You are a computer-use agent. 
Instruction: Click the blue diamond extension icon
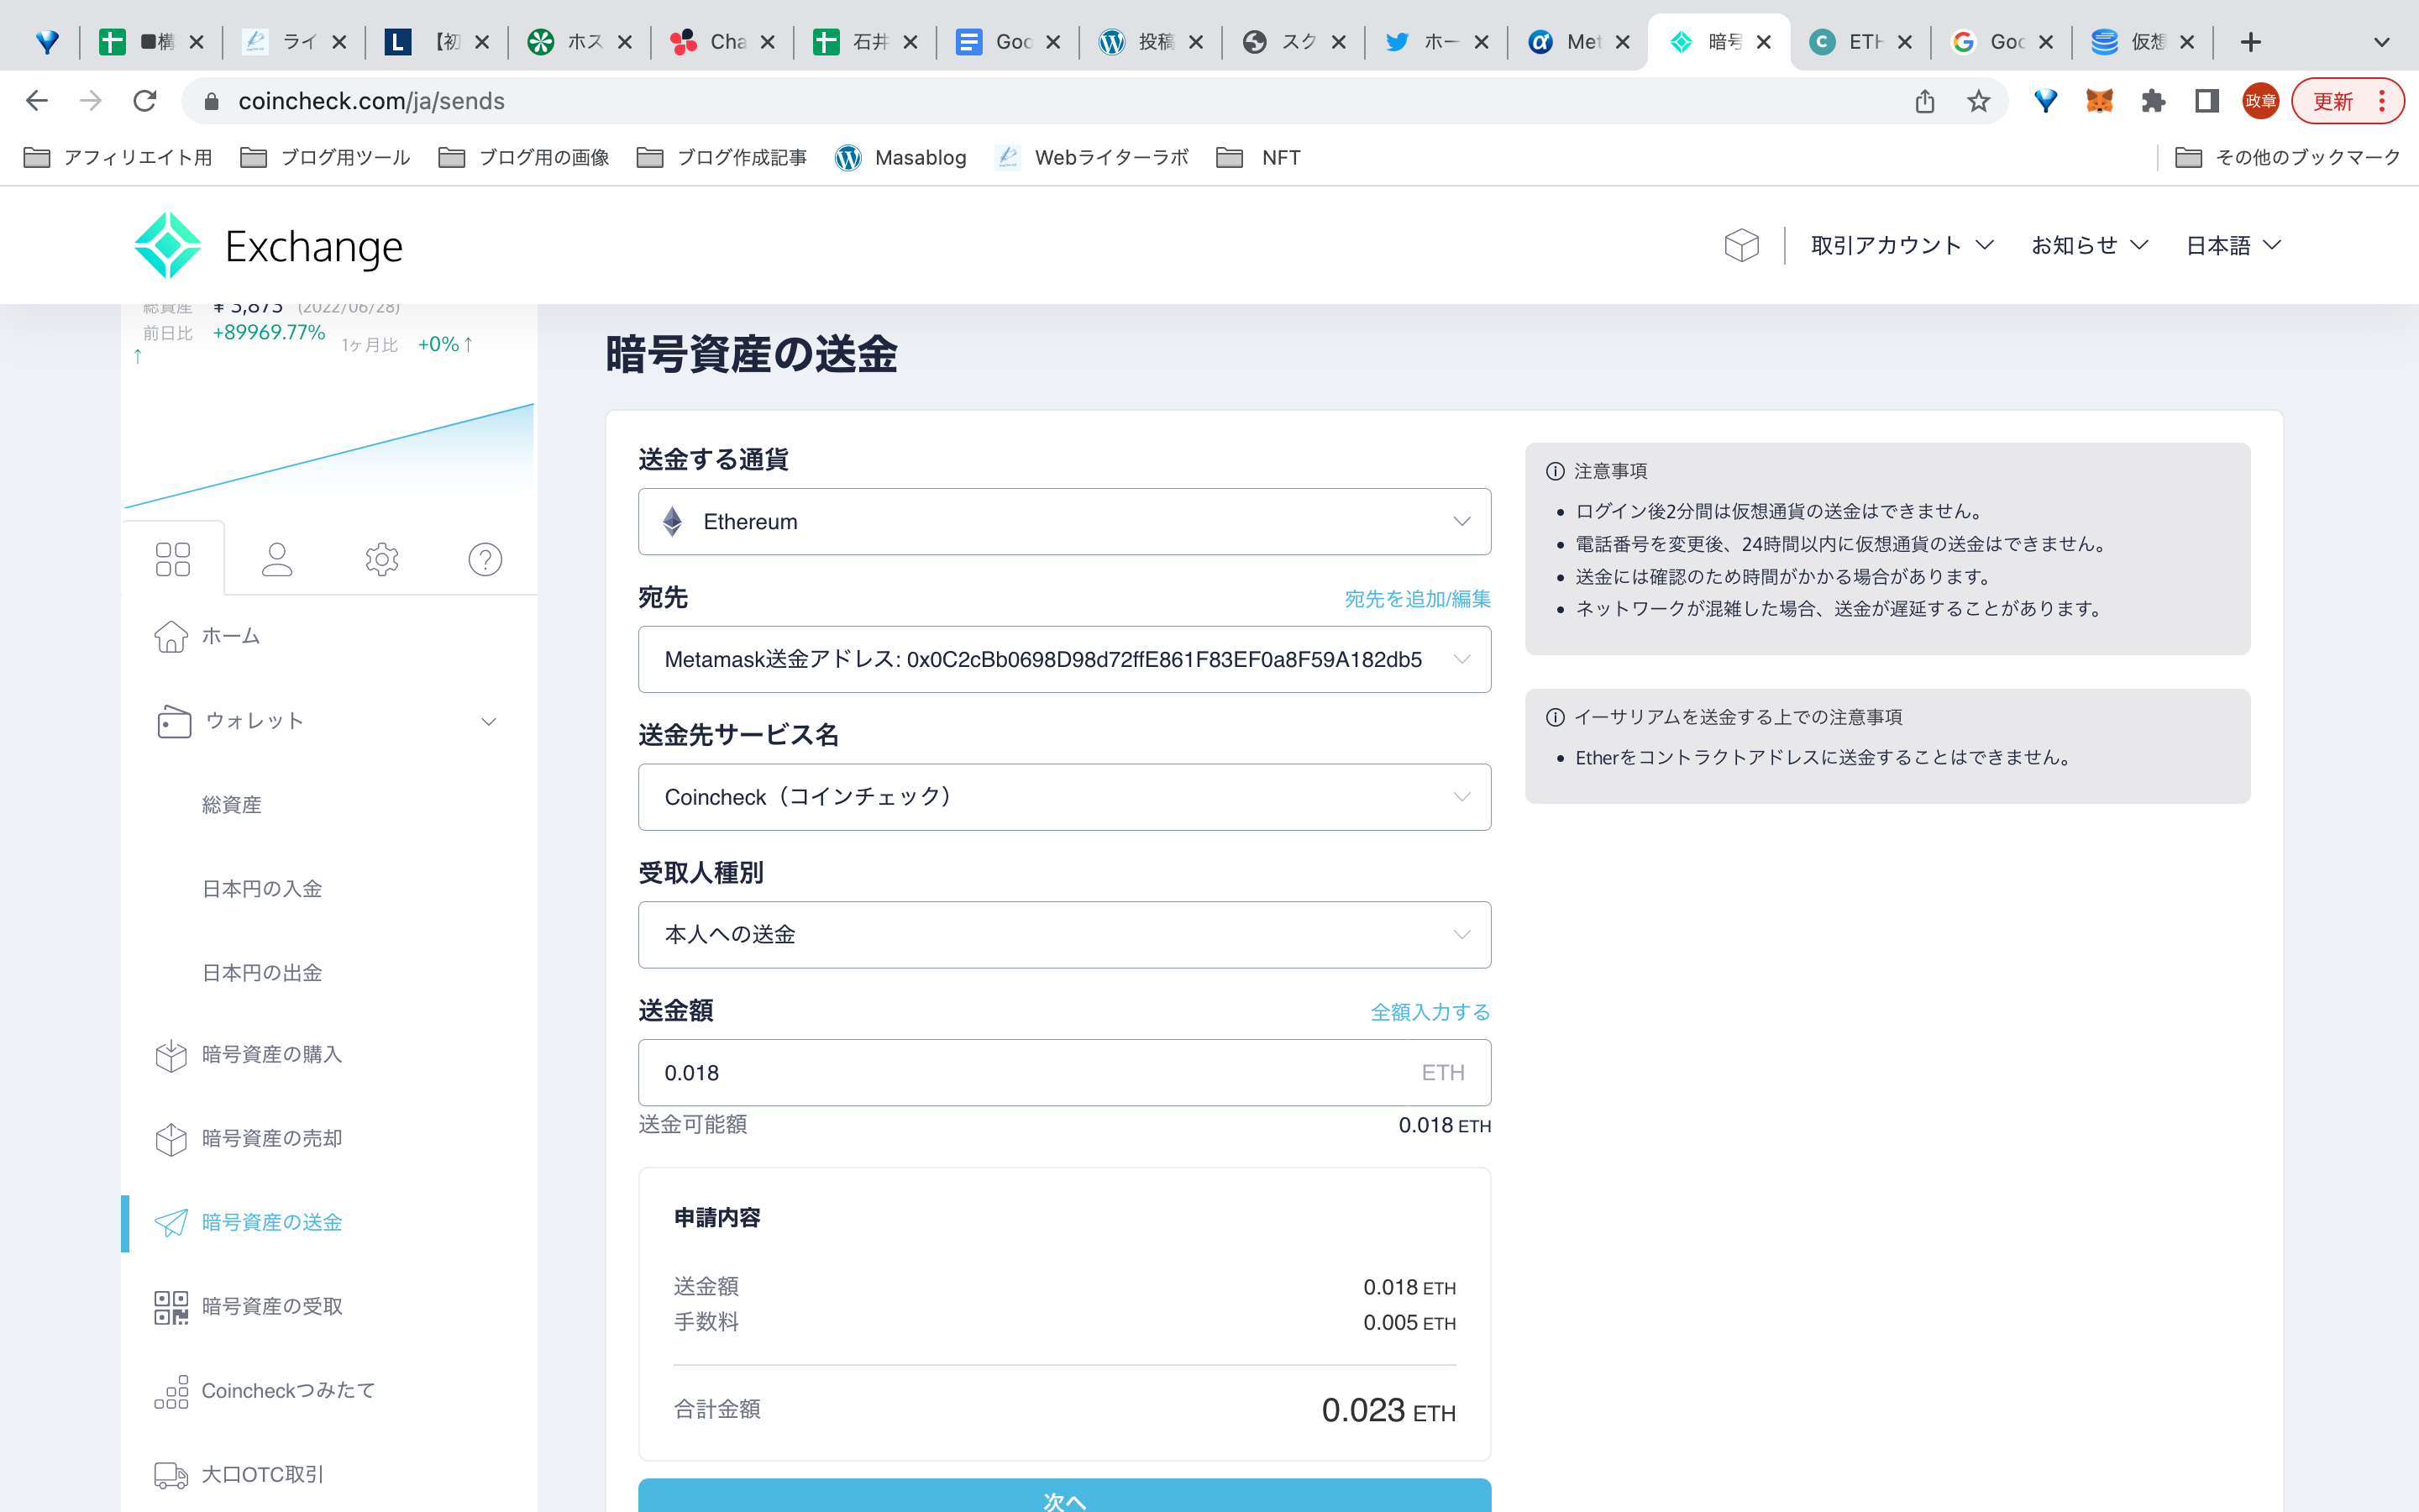(2045, 101)
